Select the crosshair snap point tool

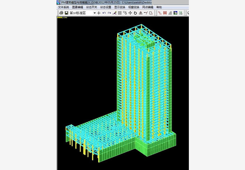coord(99,13)
